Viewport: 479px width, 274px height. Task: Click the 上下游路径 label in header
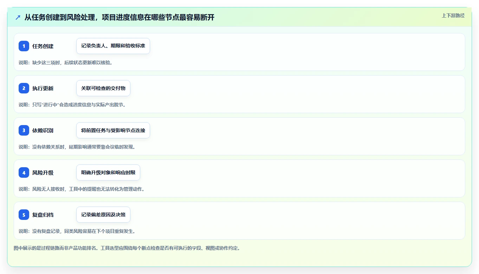tap(453, 15)
